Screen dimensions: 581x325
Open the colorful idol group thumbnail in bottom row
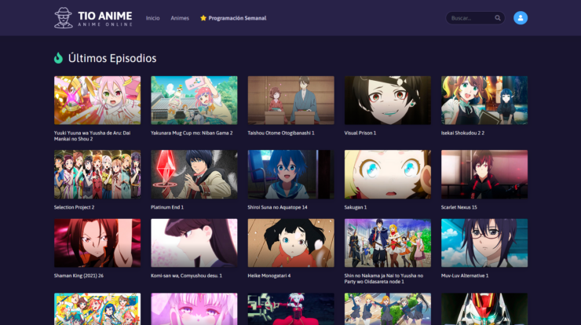(97, 309)
